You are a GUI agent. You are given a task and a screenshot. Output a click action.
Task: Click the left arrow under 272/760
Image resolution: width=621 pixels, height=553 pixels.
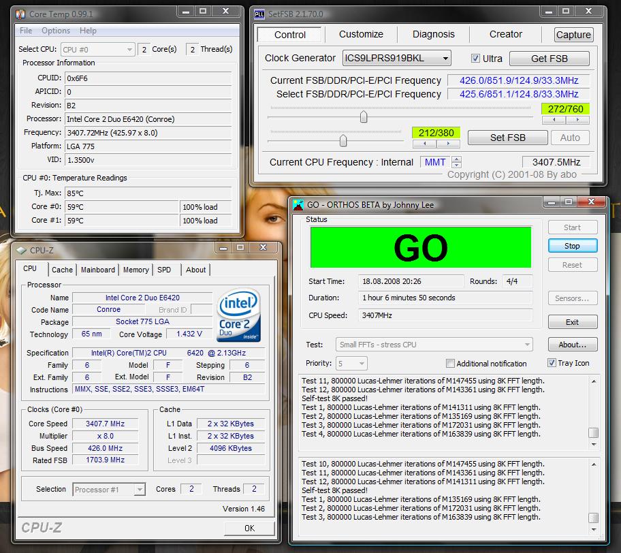(554, 120)
